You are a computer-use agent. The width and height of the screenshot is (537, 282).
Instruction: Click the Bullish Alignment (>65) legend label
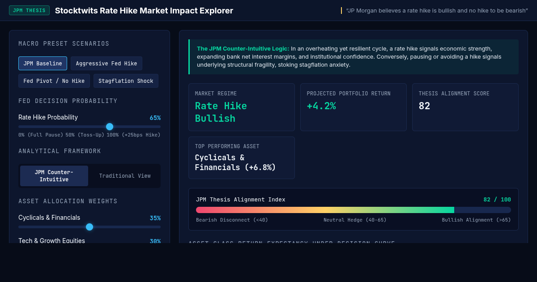click(x=476, y=220)
